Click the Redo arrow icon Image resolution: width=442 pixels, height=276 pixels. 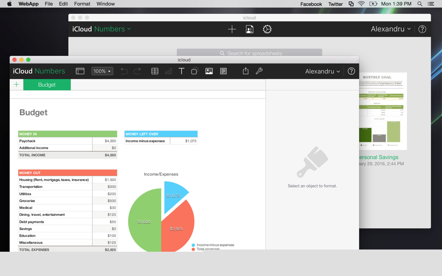137,71
